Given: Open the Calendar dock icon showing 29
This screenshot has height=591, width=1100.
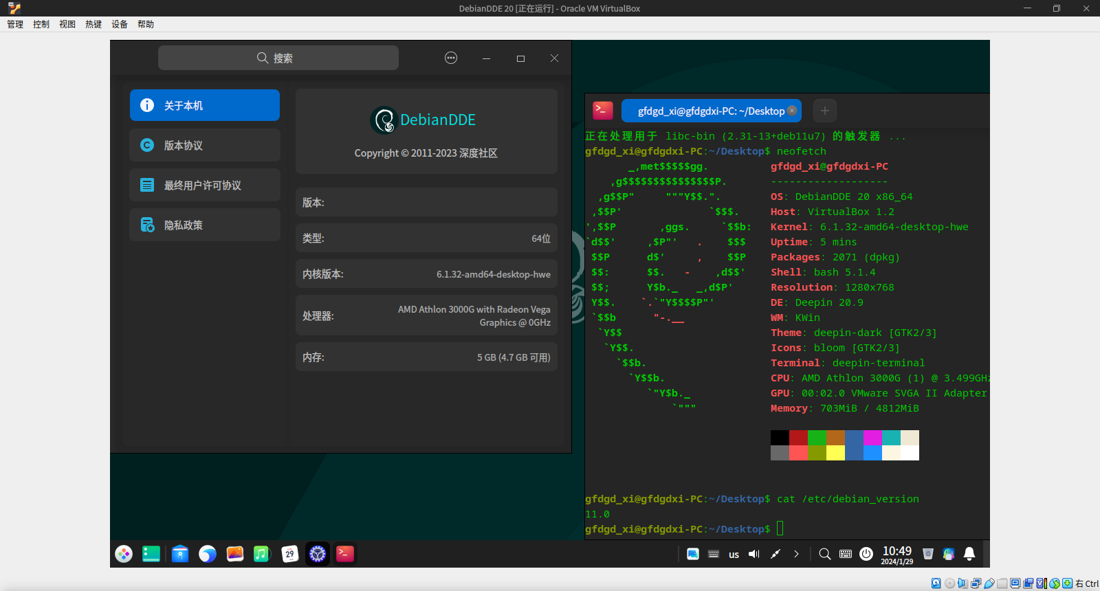Looking at the screenshot, I should [x=290, y=554].
